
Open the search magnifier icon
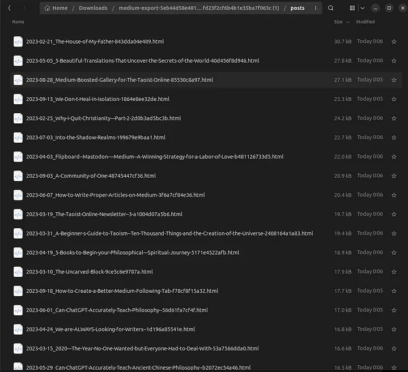point(330,8)
